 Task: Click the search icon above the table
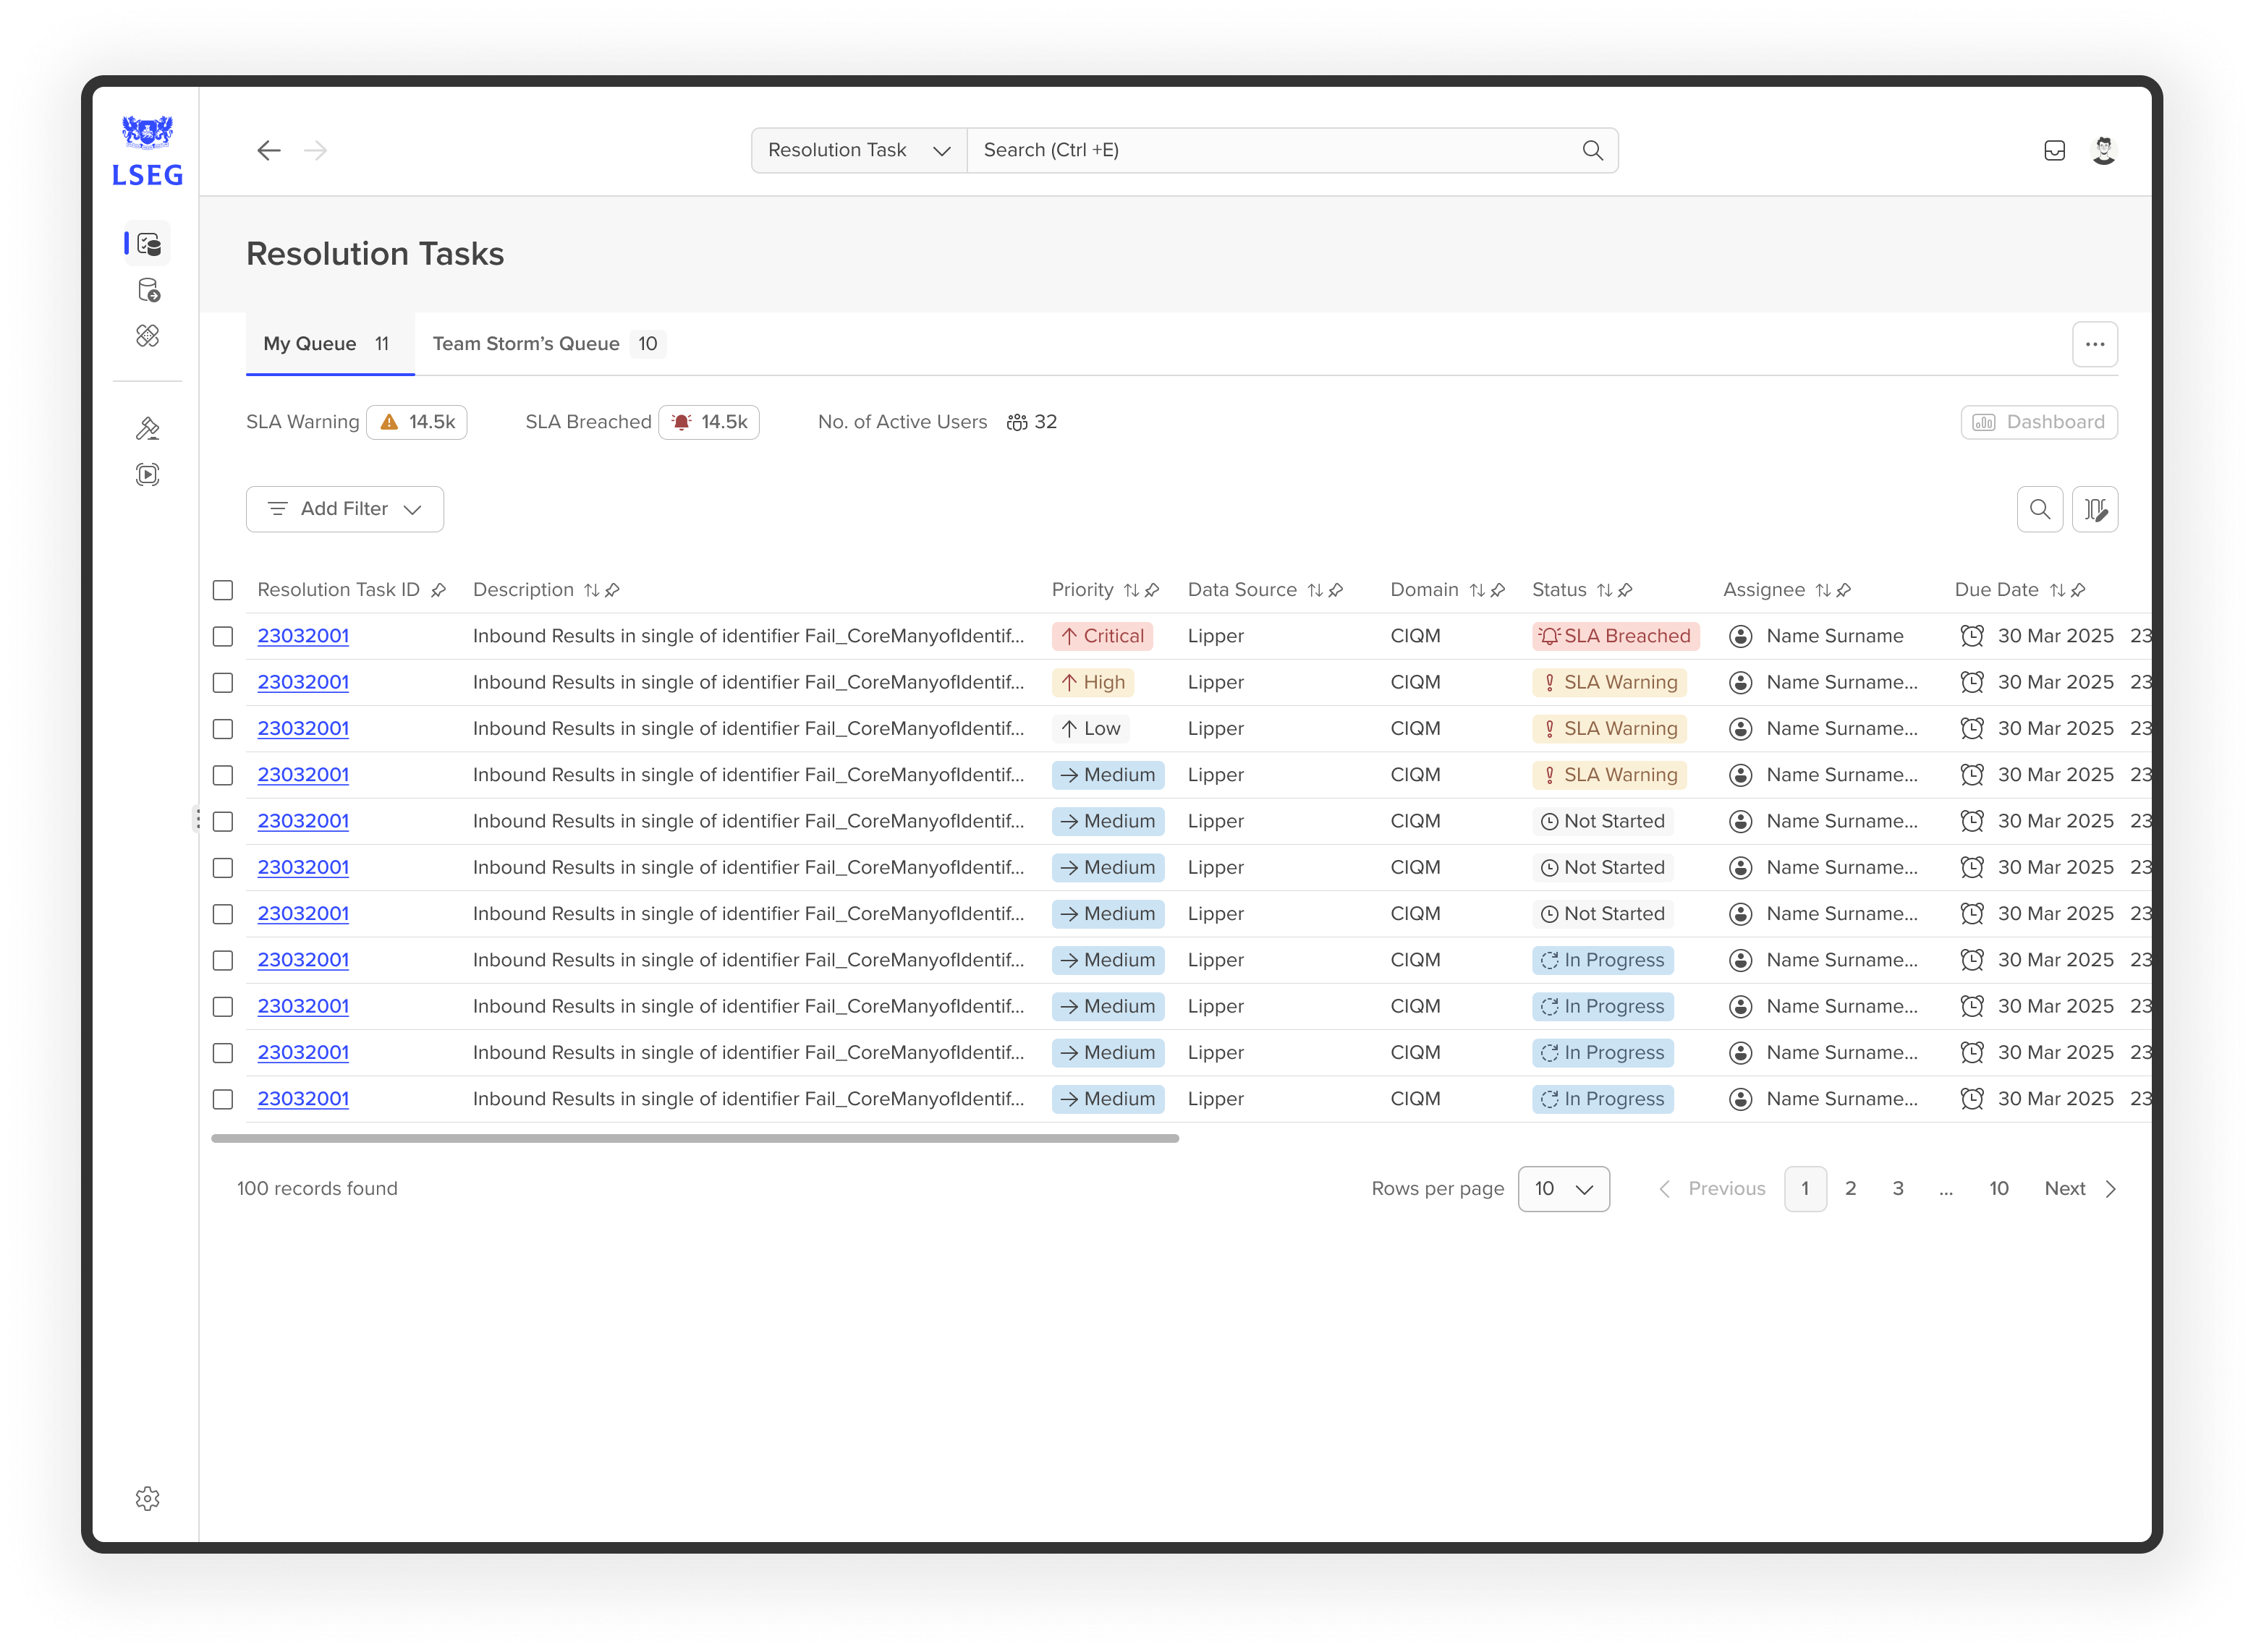click(x=2042, y=509)
